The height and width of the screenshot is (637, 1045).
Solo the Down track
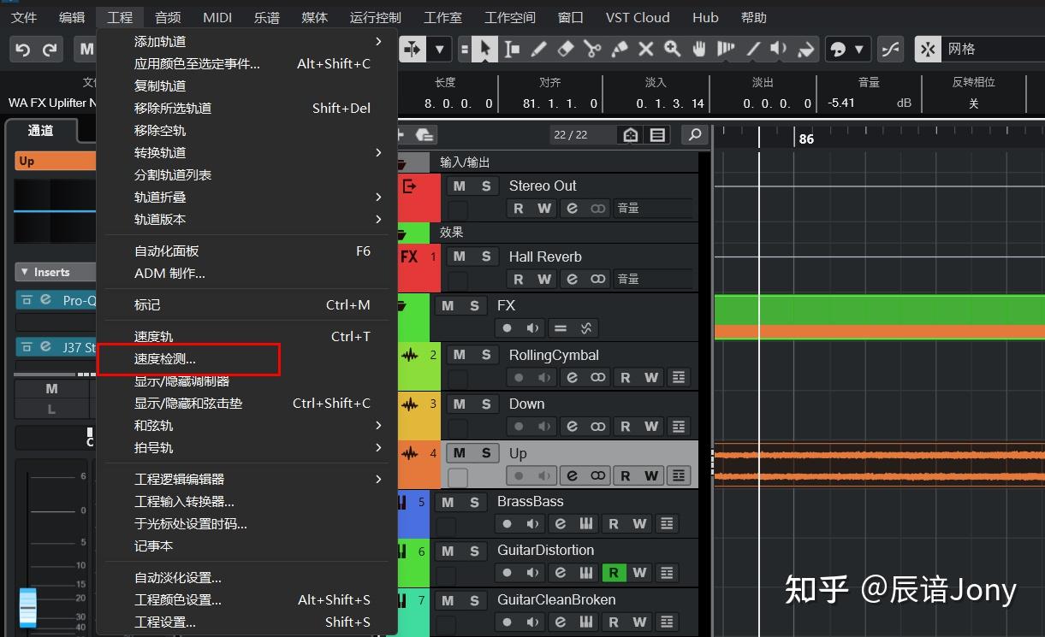486,404
